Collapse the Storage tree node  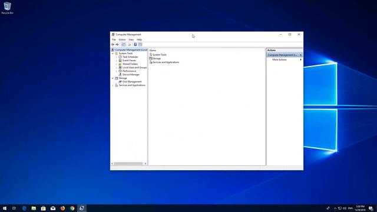[x=113, y=78]
